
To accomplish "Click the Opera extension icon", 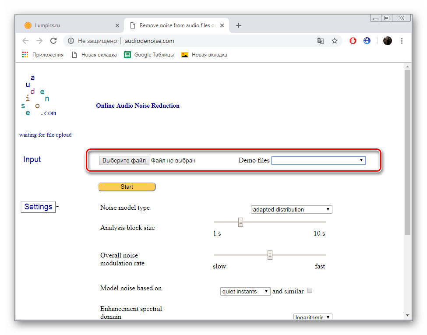I will [353, 41].
